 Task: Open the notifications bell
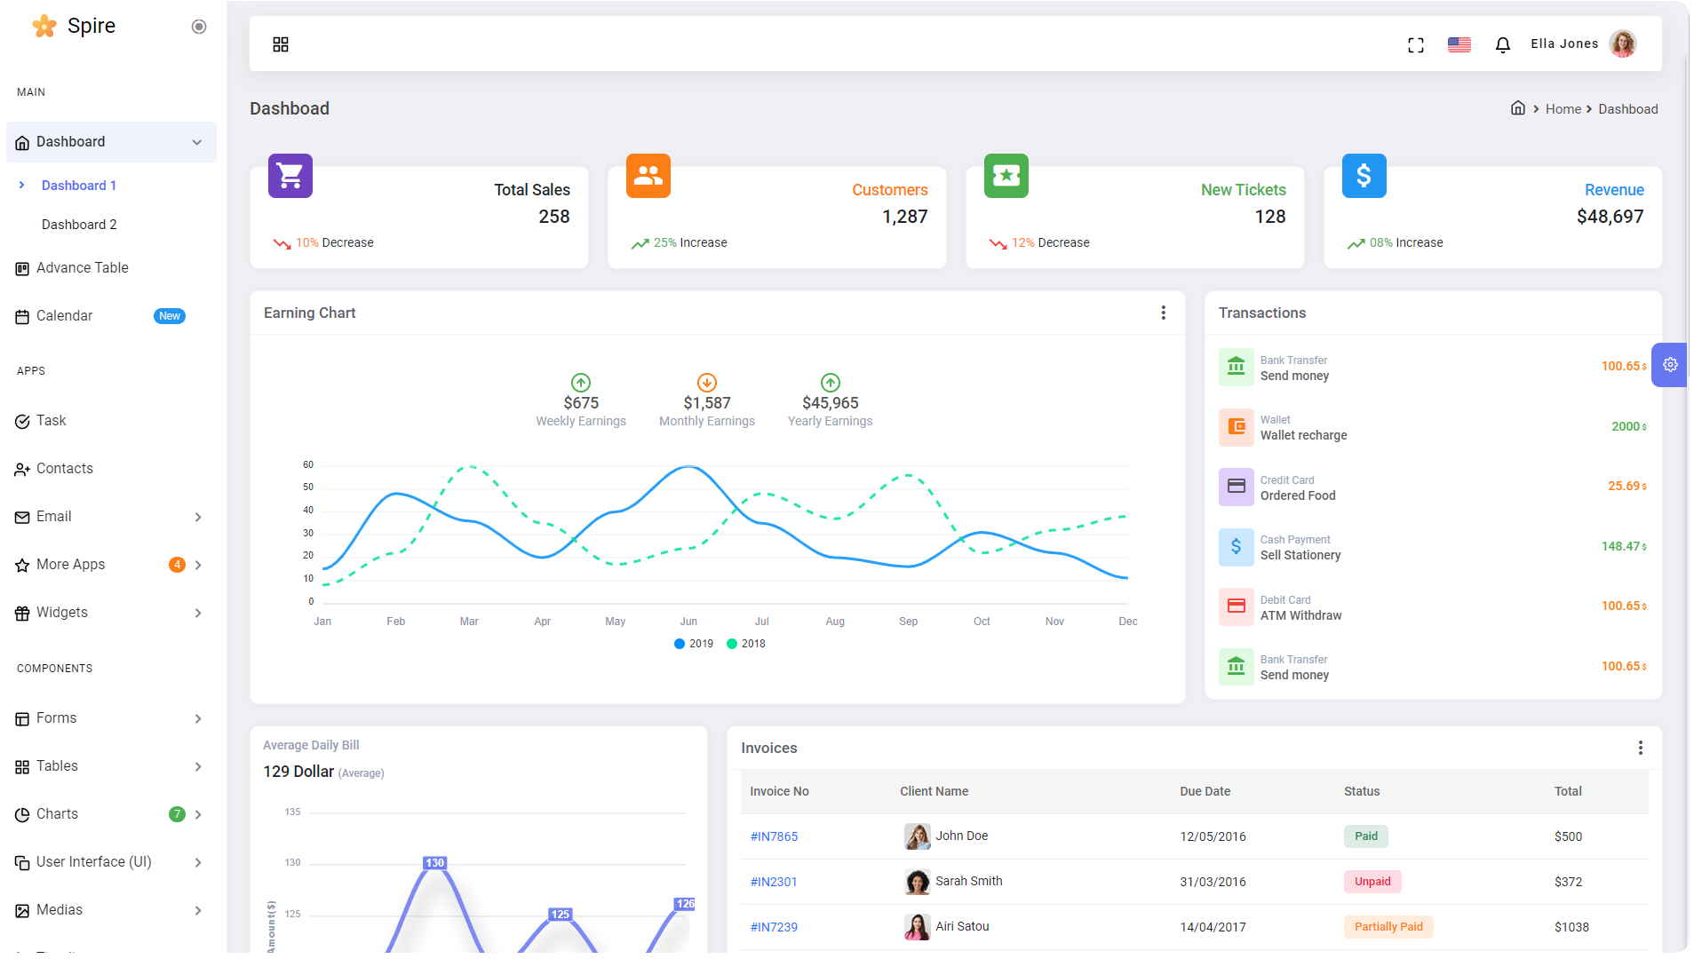tap(1502, 45)
